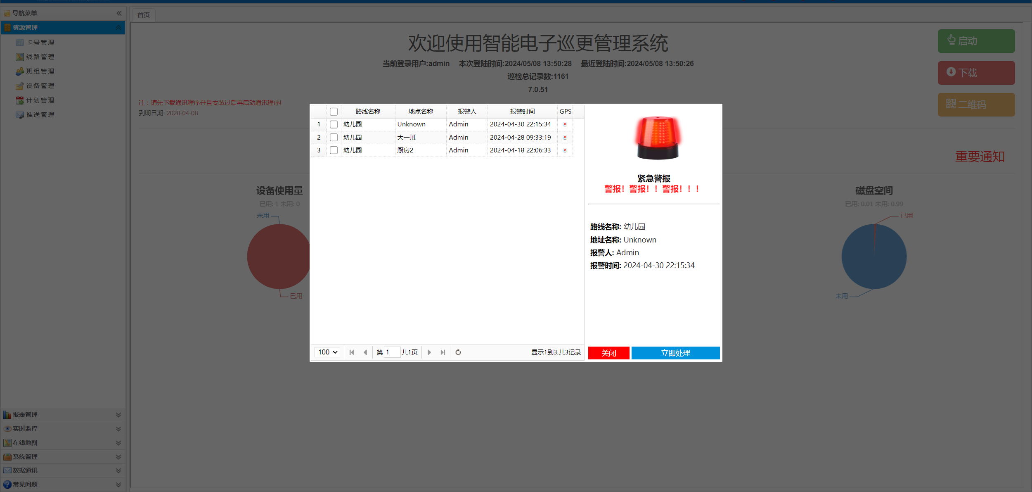Expand the 实时监控 section
The image size is (1032, 492).
point(118,429)
